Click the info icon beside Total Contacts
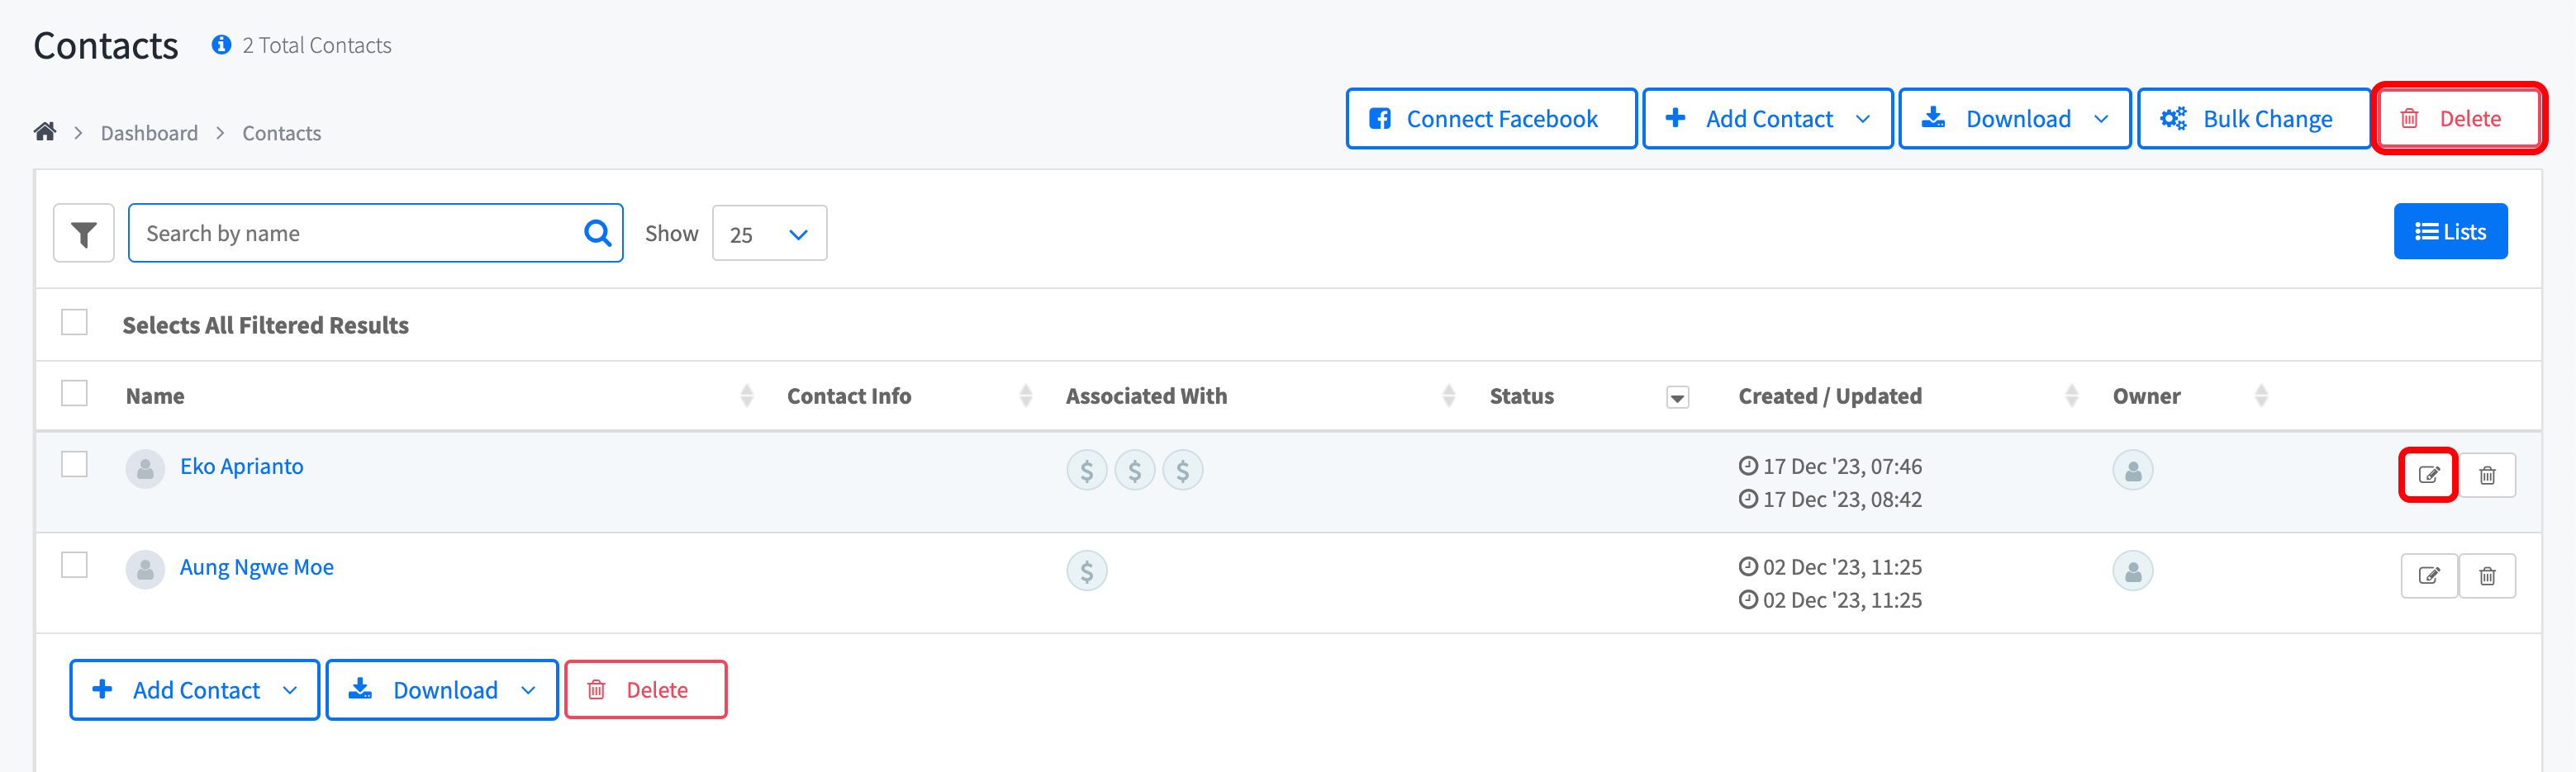Viewport: 2576px width, 772px height. click(x=221, y=45)
